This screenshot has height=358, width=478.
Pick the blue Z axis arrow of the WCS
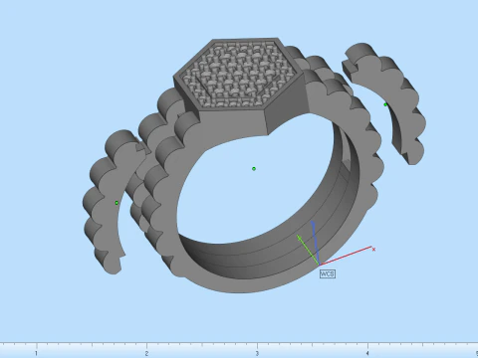(316, 243)
